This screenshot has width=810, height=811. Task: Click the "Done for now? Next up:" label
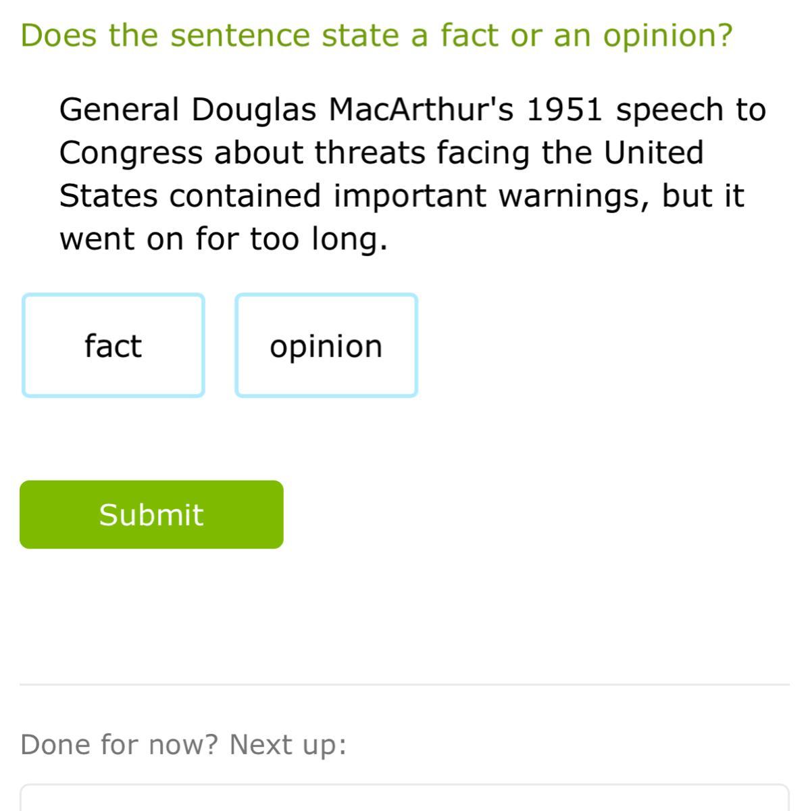pos(184,745)
